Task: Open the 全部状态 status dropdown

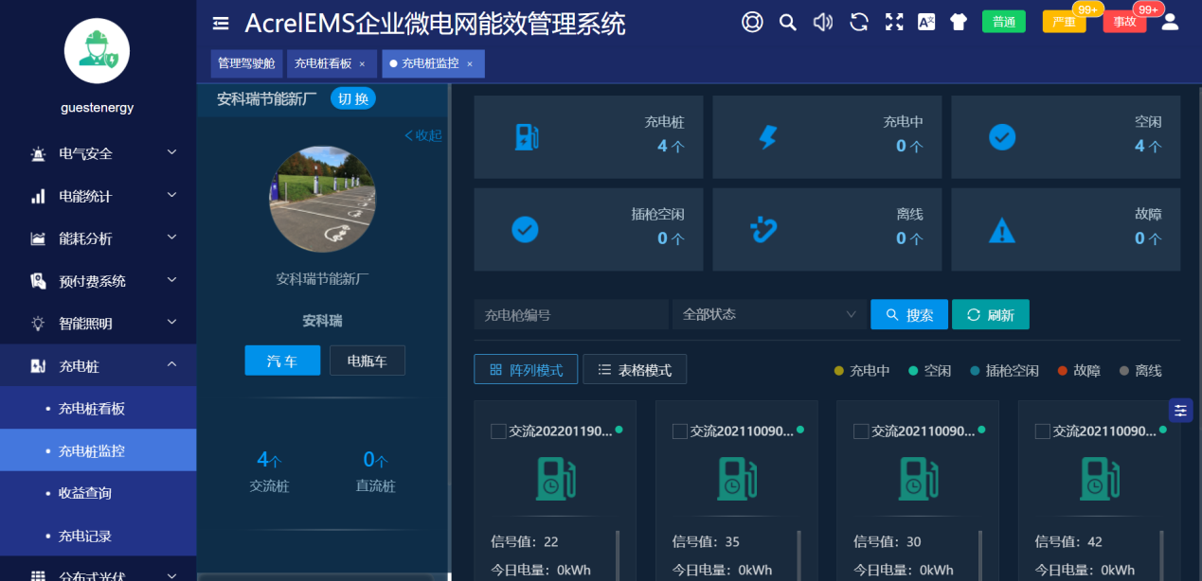Action: click(x=768, y=314)
